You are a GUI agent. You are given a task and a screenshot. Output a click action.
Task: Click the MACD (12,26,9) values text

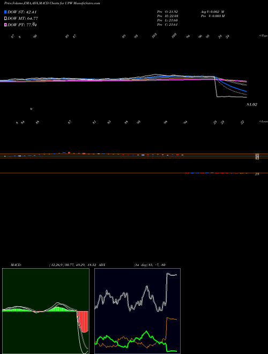click(73, 265)
